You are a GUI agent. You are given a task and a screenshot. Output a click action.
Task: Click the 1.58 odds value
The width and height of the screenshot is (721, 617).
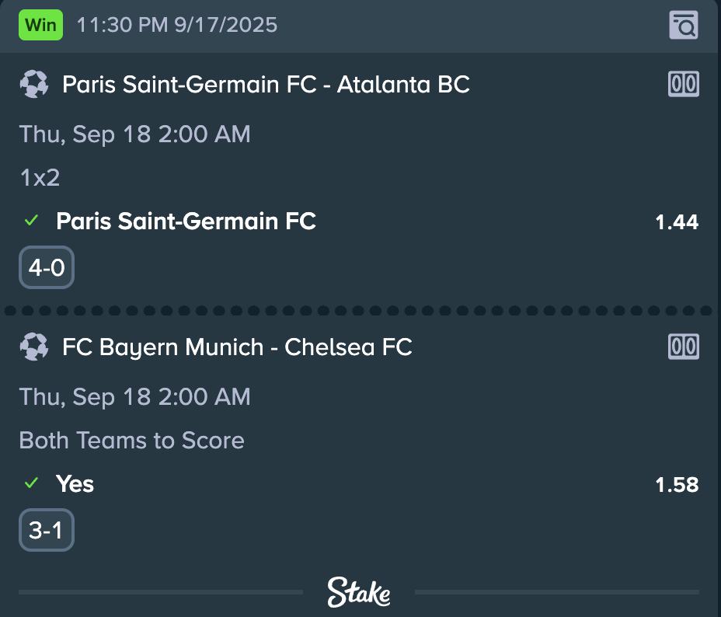click(677, 485)
